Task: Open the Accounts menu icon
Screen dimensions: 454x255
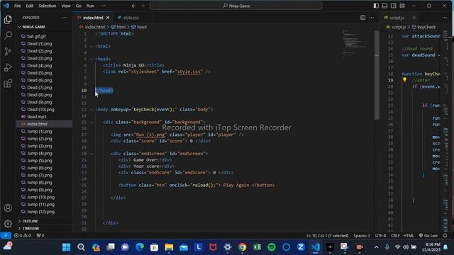Action: [8, 208]
